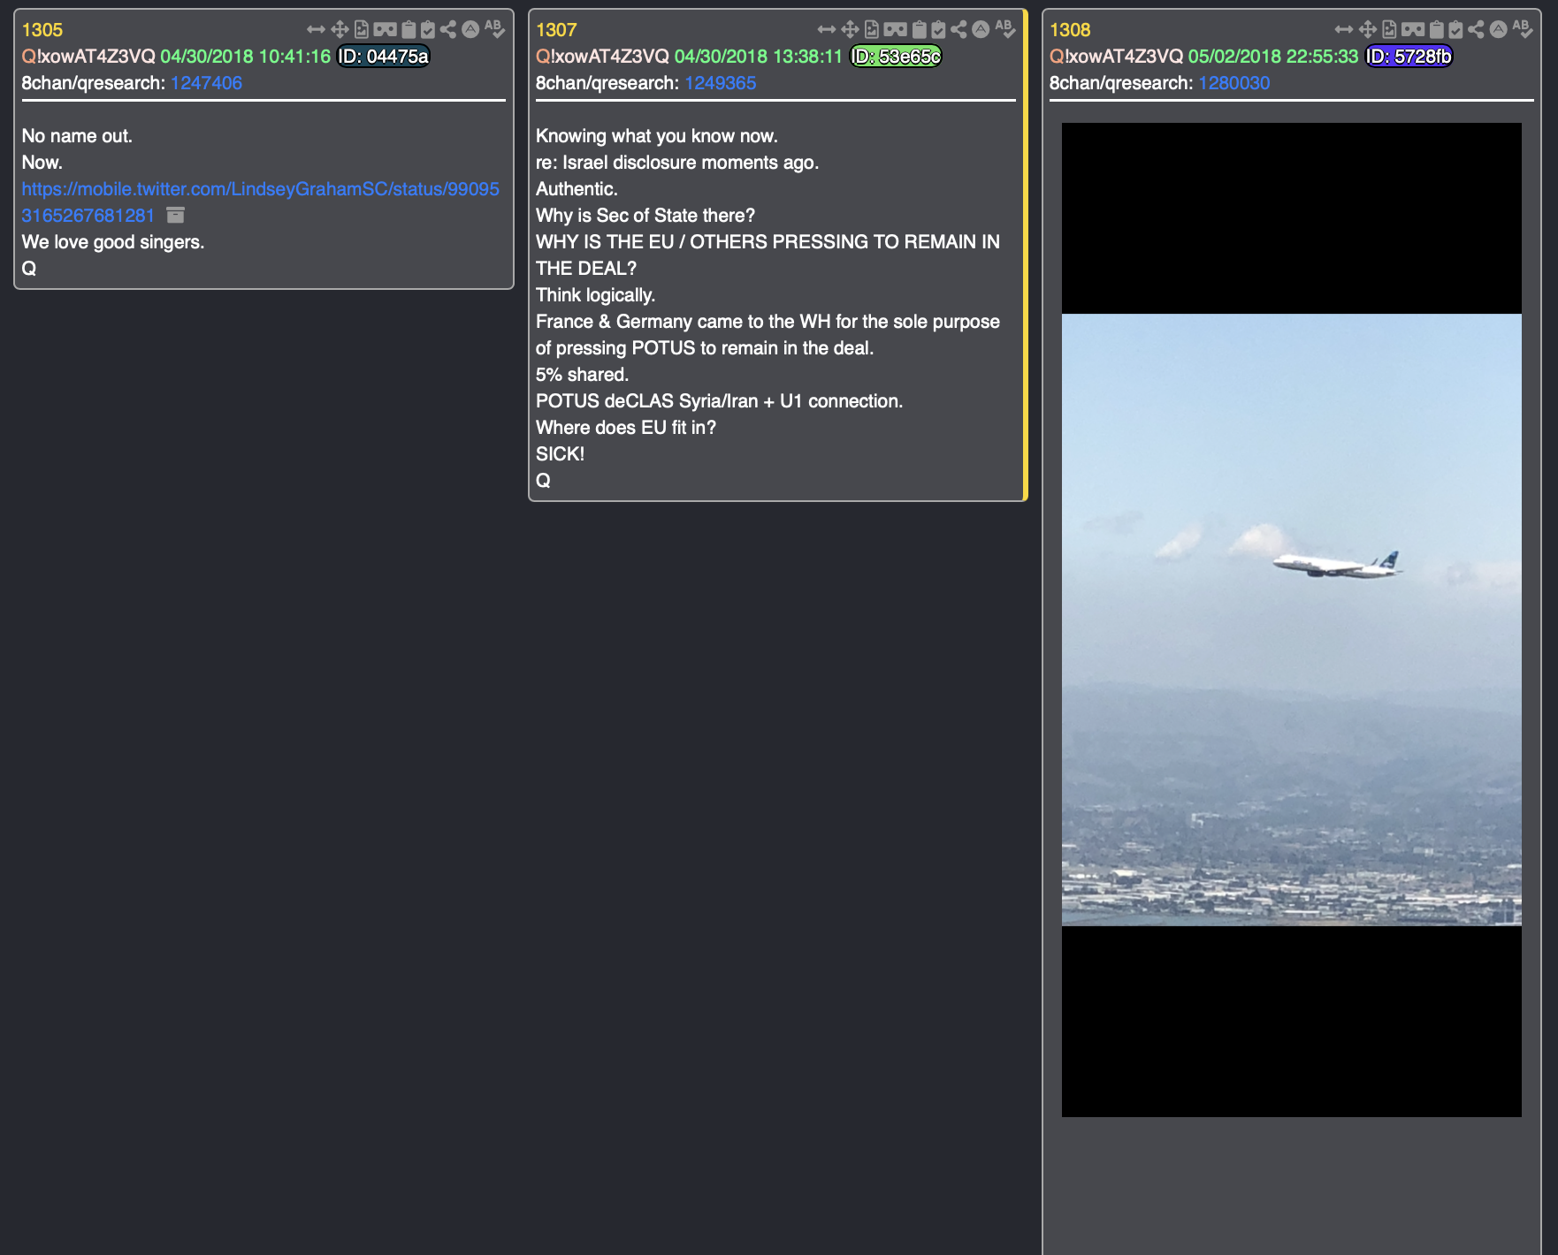Click the circled triangle icon on post 1305
Screen dimensions: 1558x1255
coord(470,29)
